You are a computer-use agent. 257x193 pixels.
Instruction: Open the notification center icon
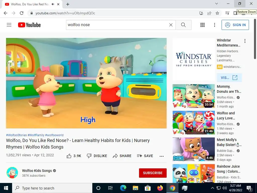249,188
